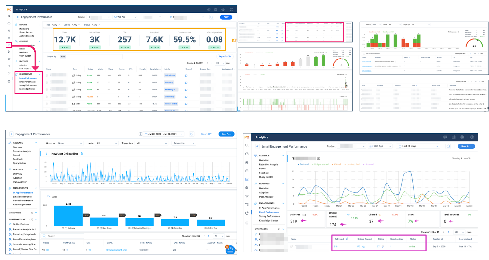Open Last 30 days date dropdown
This screenshot has width=489, height=260.
pos(419,146)
